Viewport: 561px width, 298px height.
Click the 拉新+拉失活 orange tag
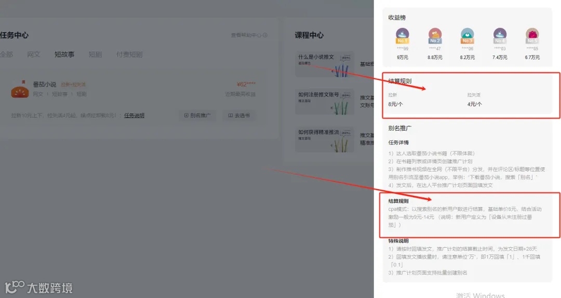coord(73,84)
